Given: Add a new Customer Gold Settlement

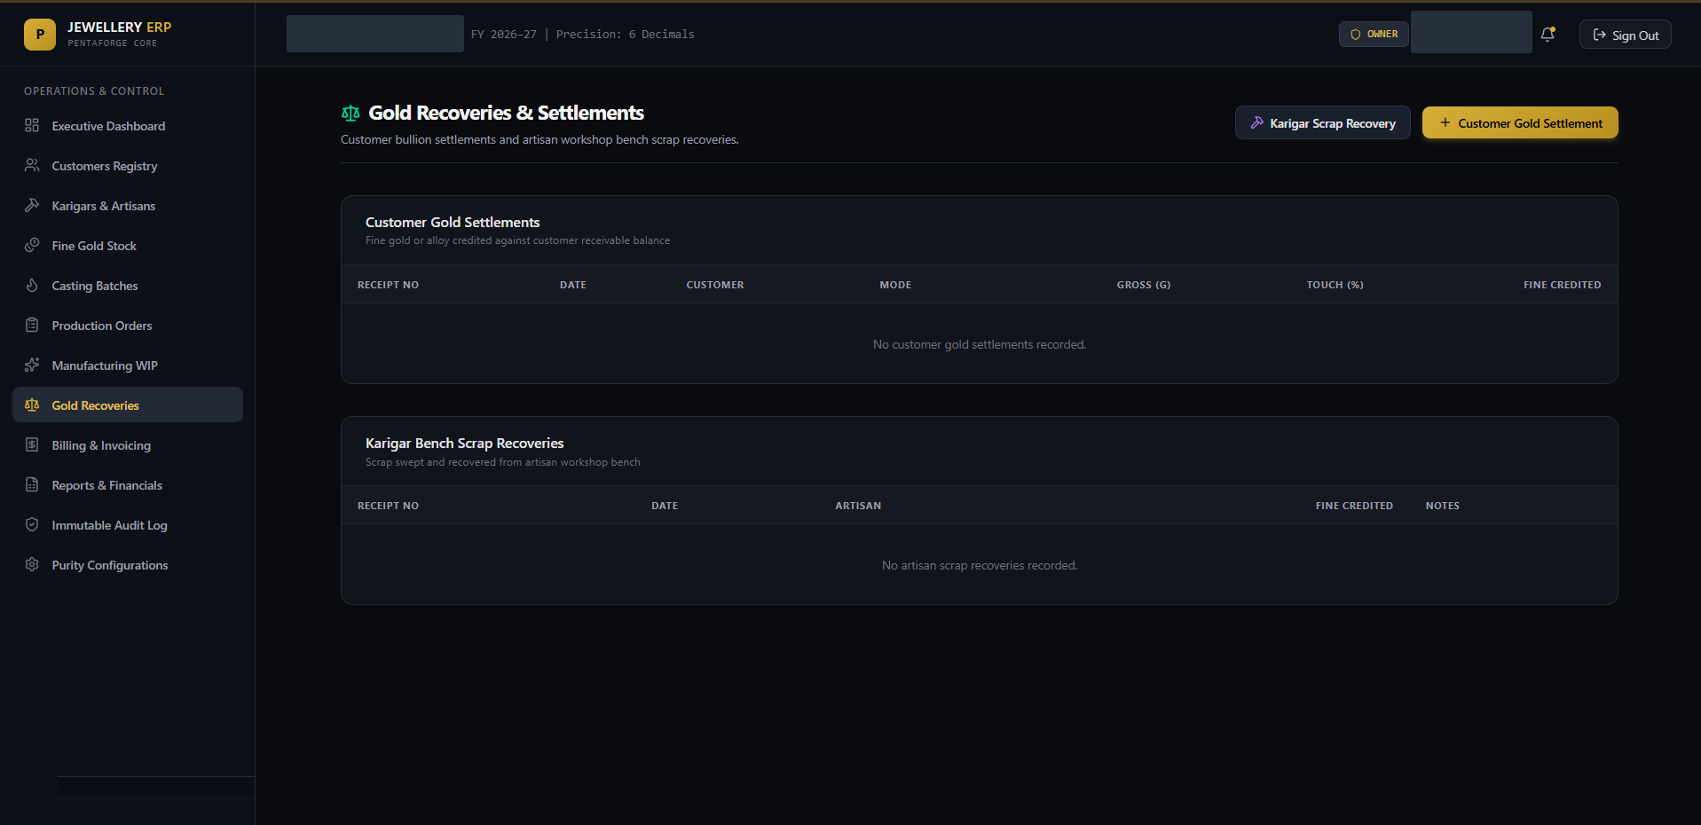Looking at the screenshot, I should point(1520,123).
